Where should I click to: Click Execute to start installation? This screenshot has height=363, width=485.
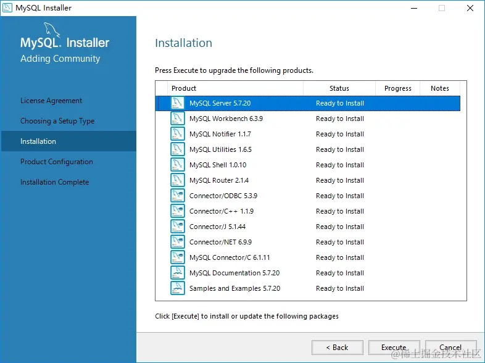[x=394, y=348]
